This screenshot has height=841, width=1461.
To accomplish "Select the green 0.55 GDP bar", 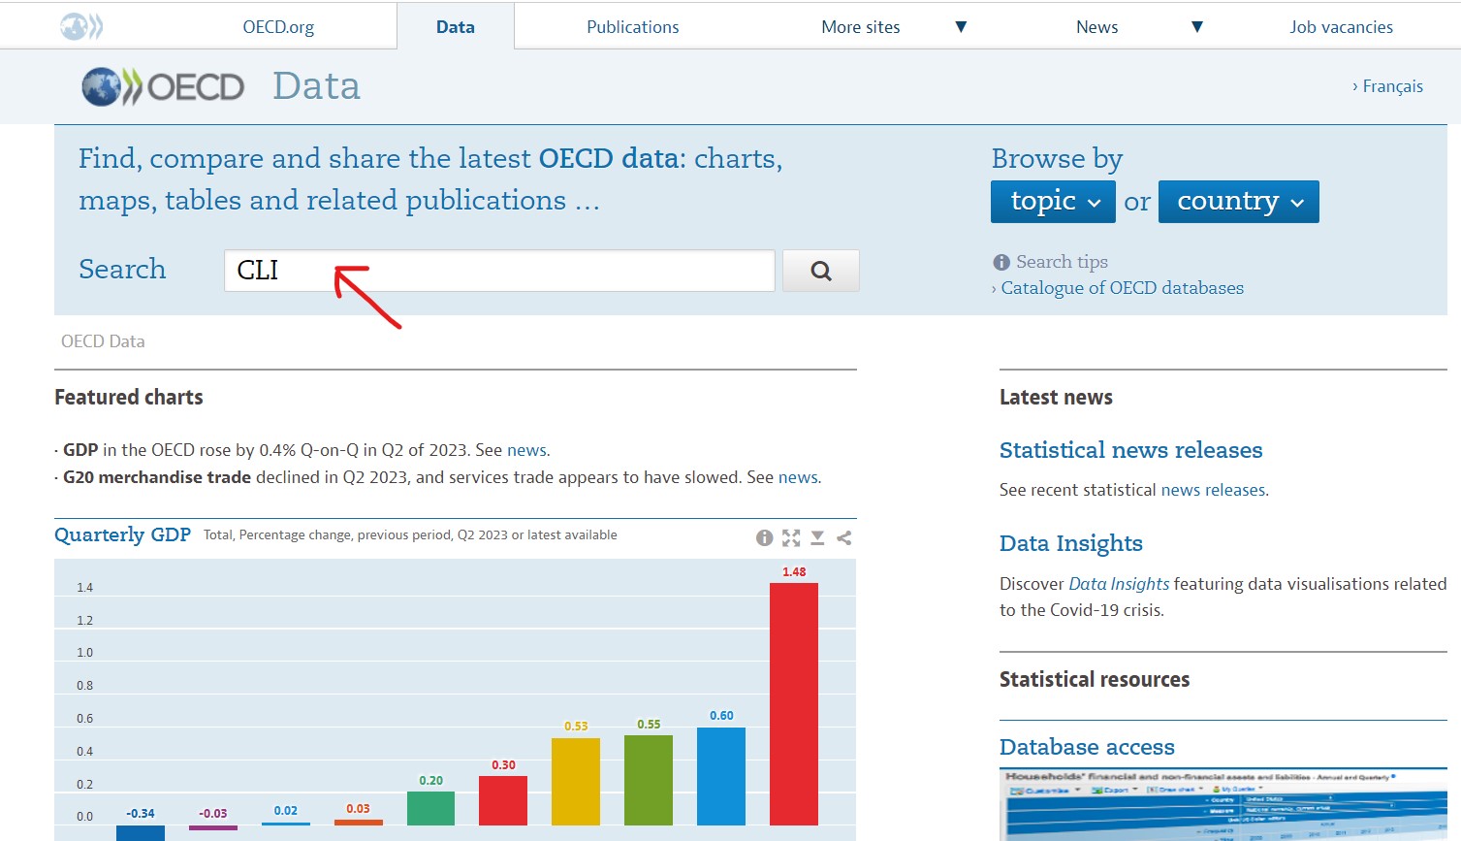I will (x=649, y=780).
